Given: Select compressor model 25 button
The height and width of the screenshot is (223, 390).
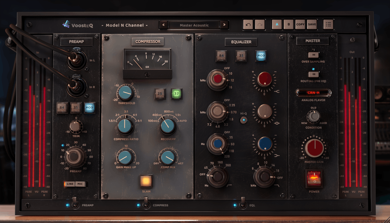Looking at the screenshot, I should coord(160,94).
